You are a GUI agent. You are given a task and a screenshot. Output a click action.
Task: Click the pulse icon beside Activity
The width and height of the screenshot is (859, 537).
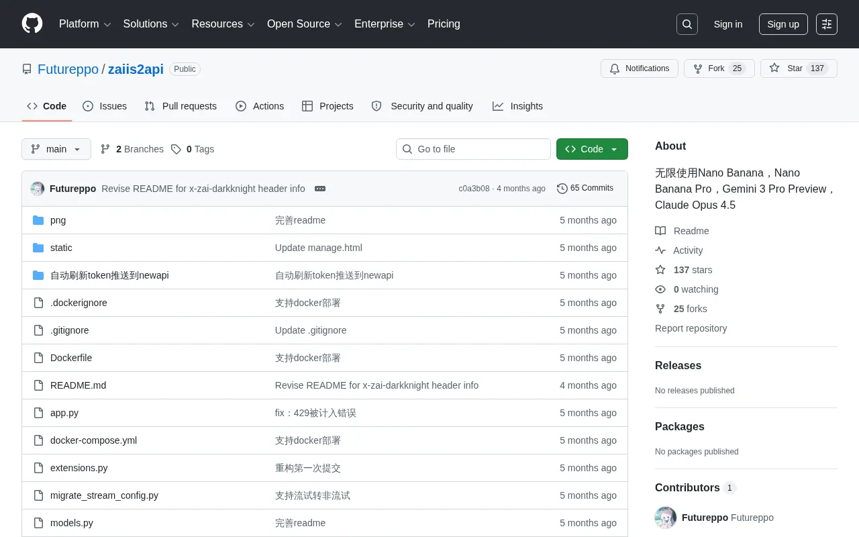(x=660, y=250)
